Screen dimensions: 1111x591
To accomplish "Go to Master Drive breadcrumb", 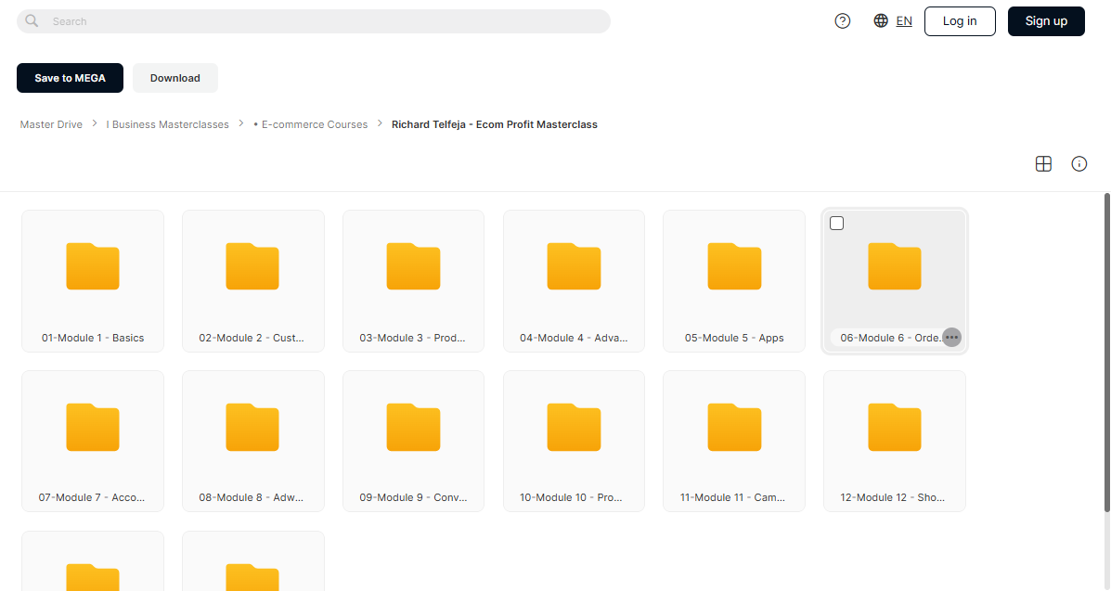I will coord(51,124).
